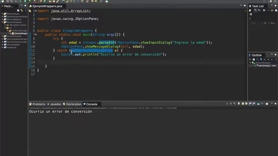Toggle Hide Non-Public Members in Outline

pos(268,60)
